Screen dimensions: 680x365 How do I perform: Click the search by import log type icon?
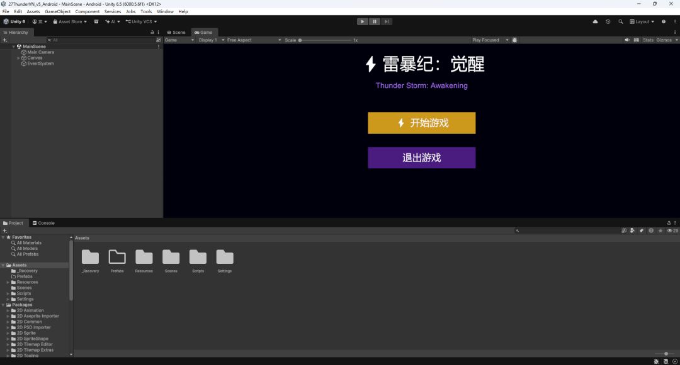click(x=651, y=231)
